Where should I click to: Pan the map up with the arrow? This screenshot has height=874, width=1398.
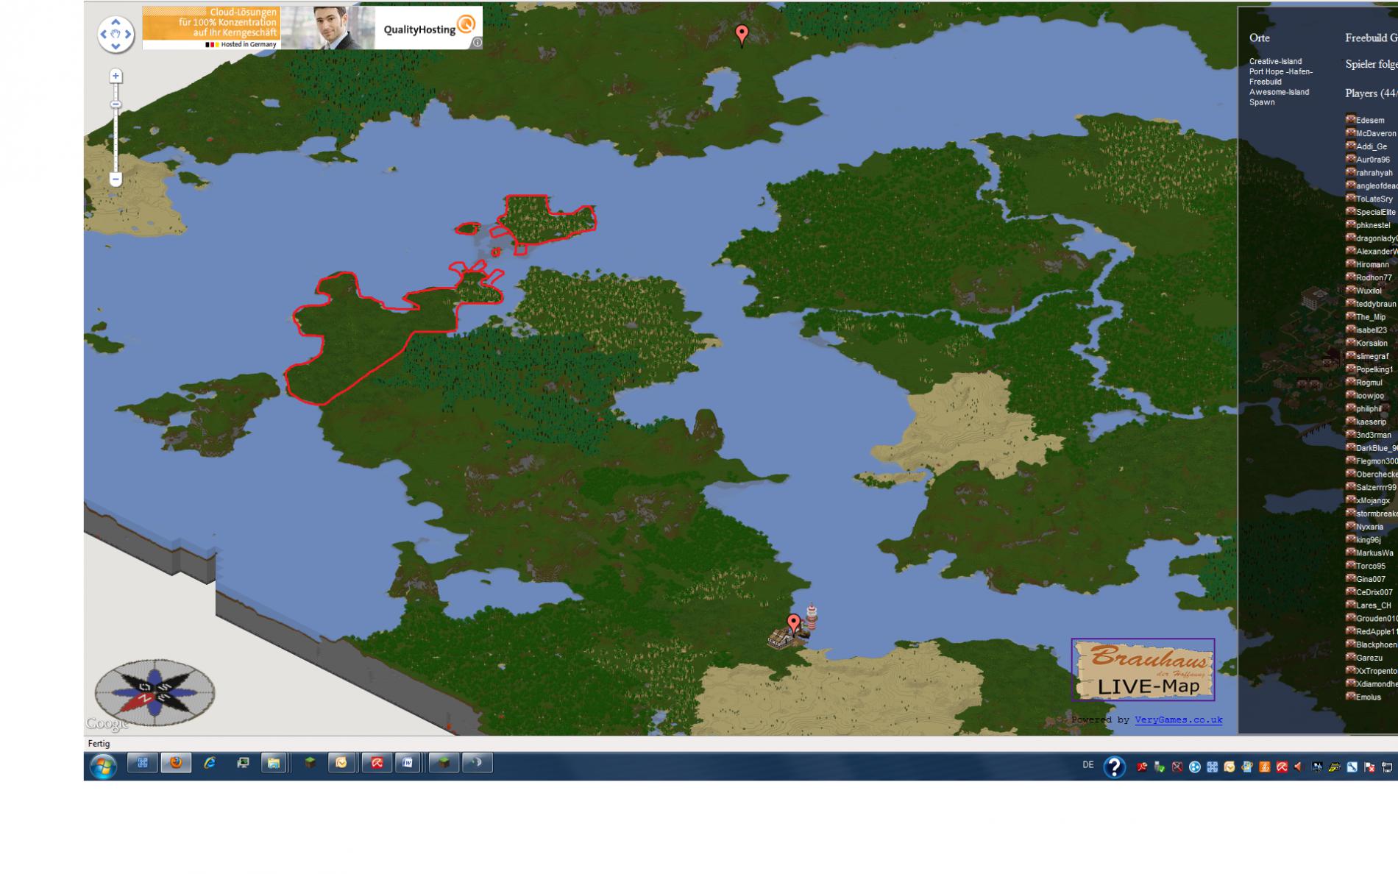pos(116,22)
